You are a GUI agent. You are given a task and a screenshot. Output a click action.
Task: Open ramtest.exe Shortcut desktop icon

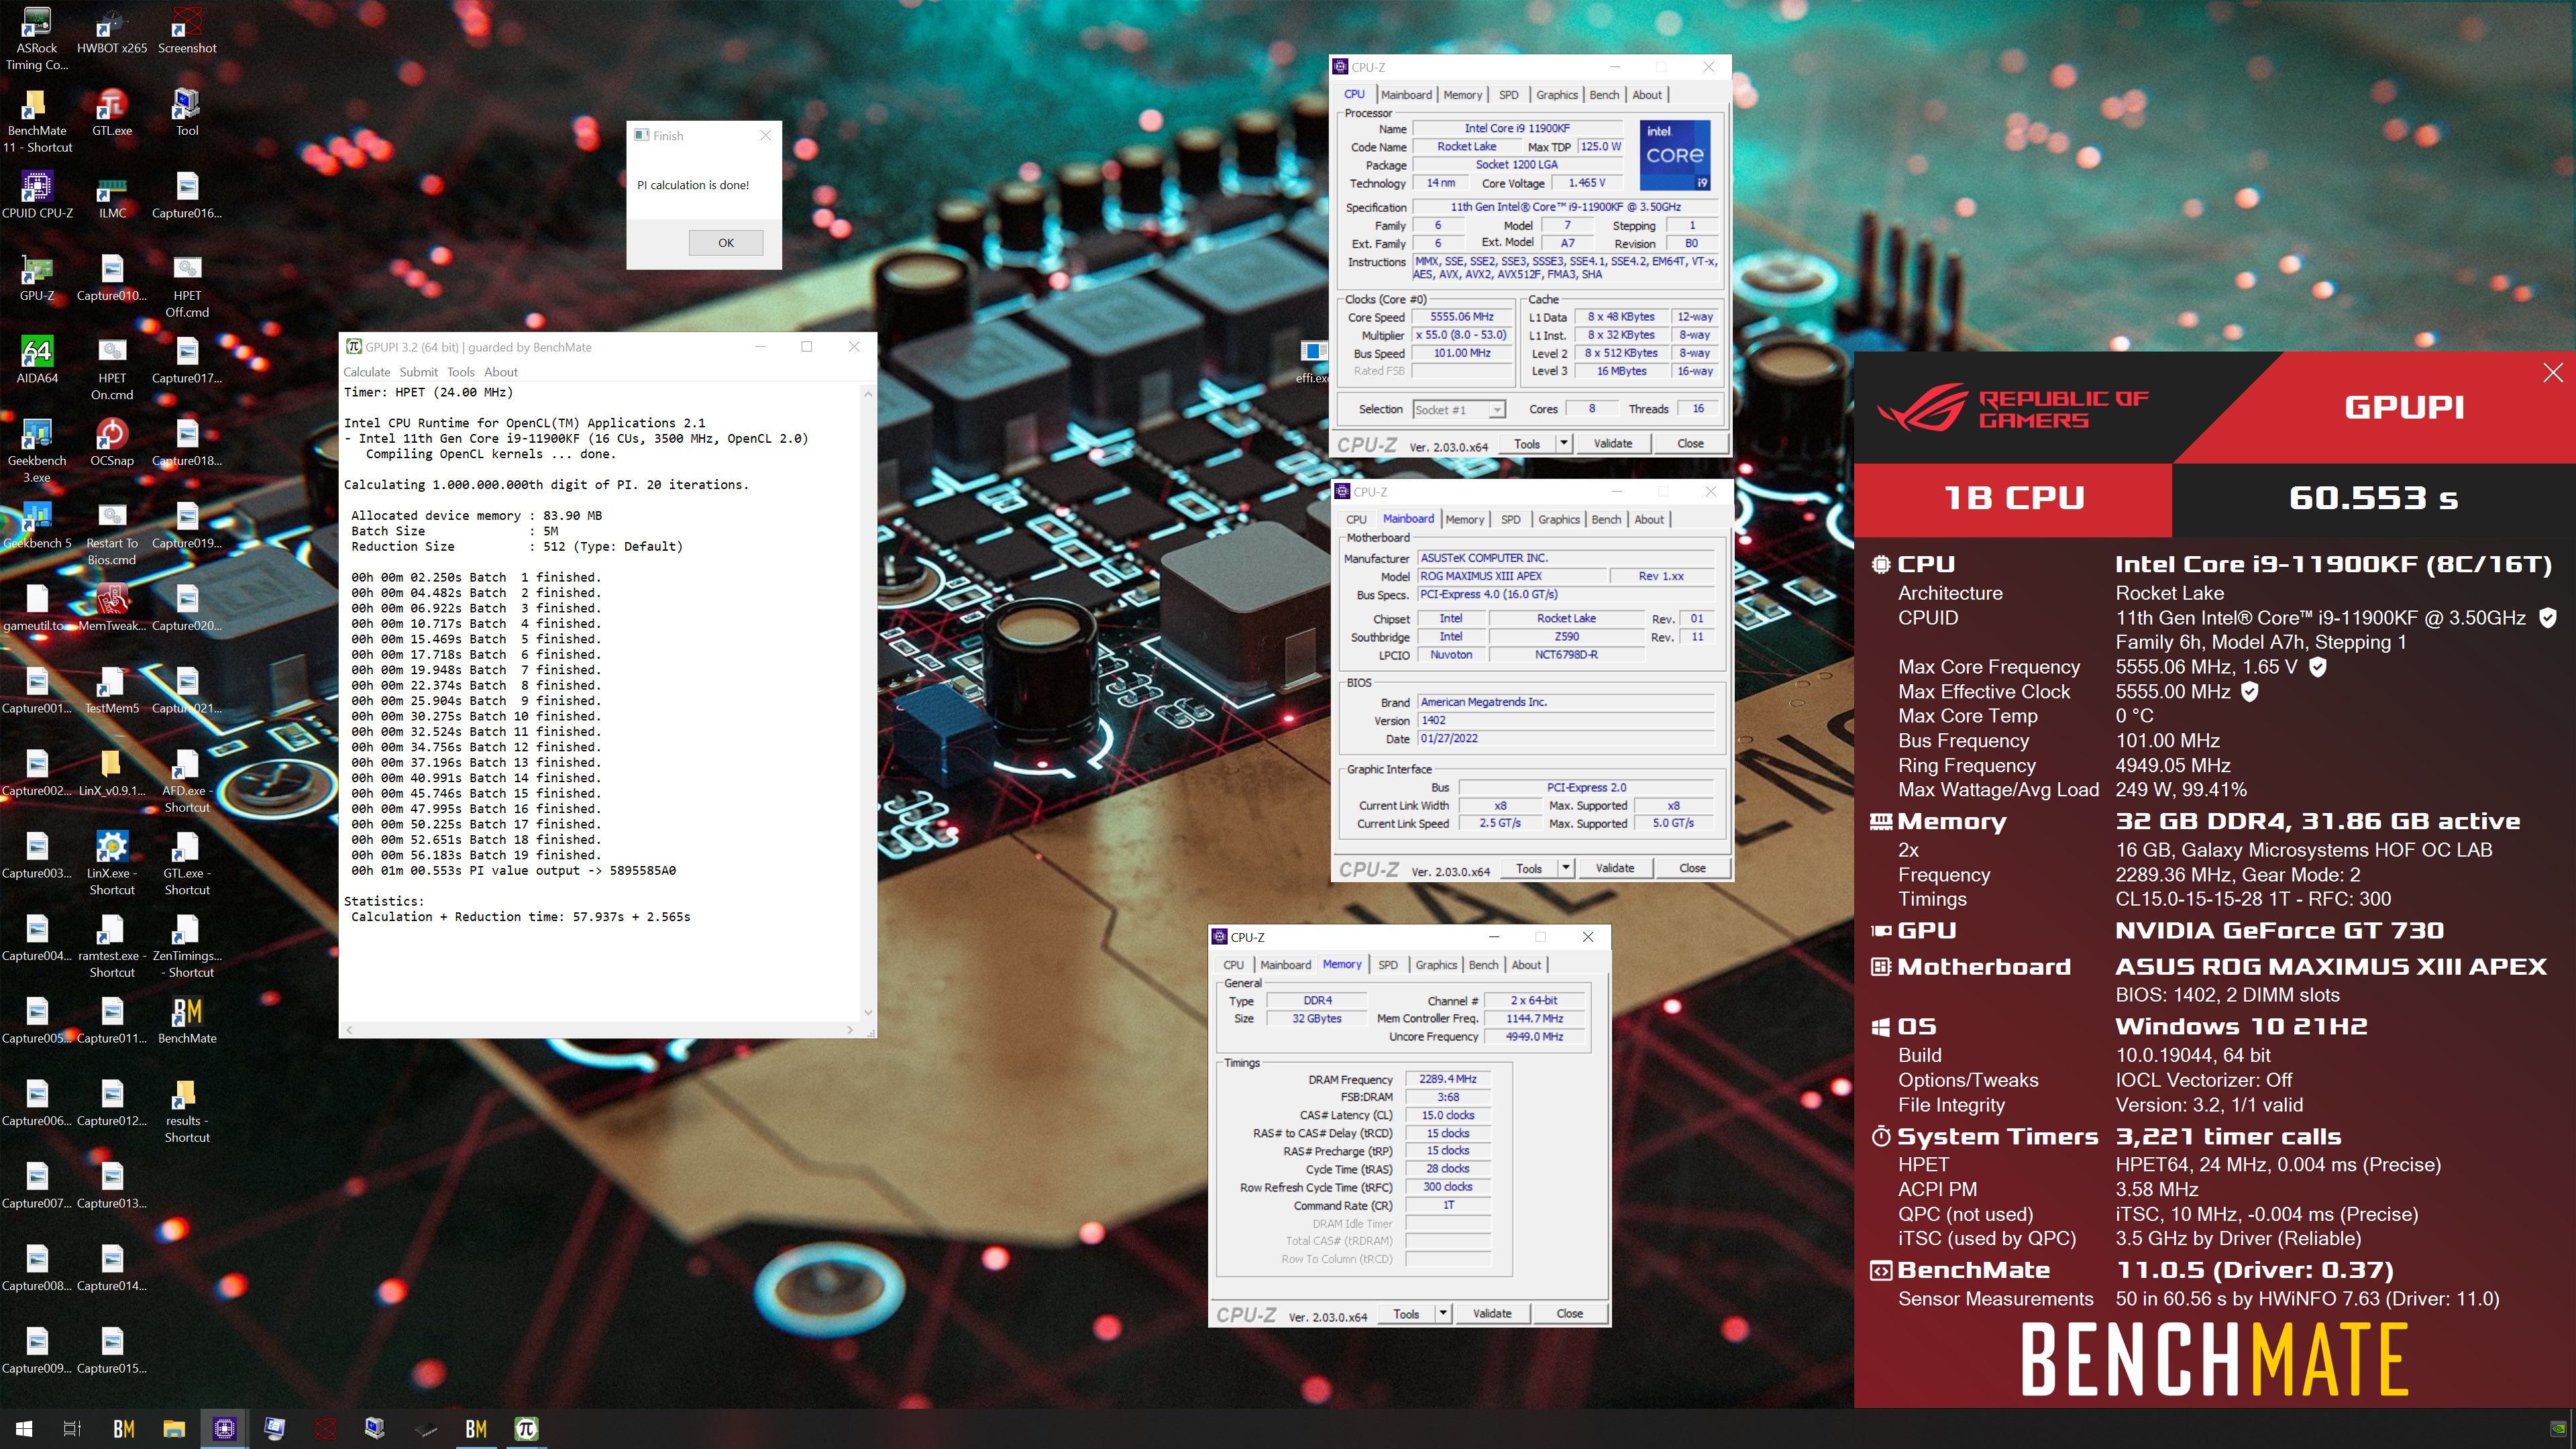click(x=112, y=946)
